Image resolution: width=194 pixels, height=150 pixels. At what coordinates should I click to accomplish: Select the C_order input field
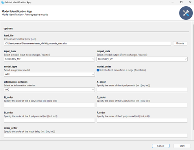(142, 105)
